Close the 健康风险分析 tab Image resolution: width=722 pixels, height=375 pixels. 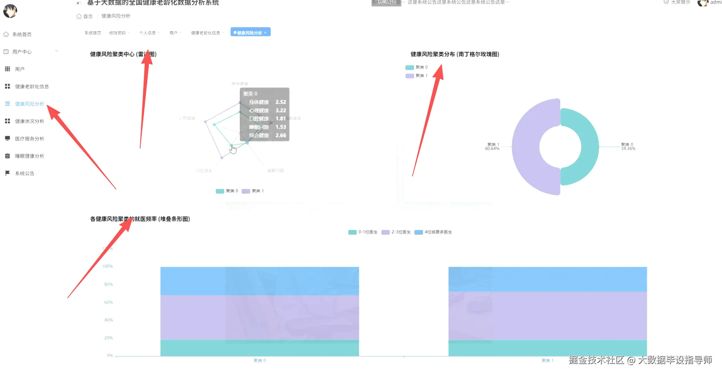pos(265,33)
